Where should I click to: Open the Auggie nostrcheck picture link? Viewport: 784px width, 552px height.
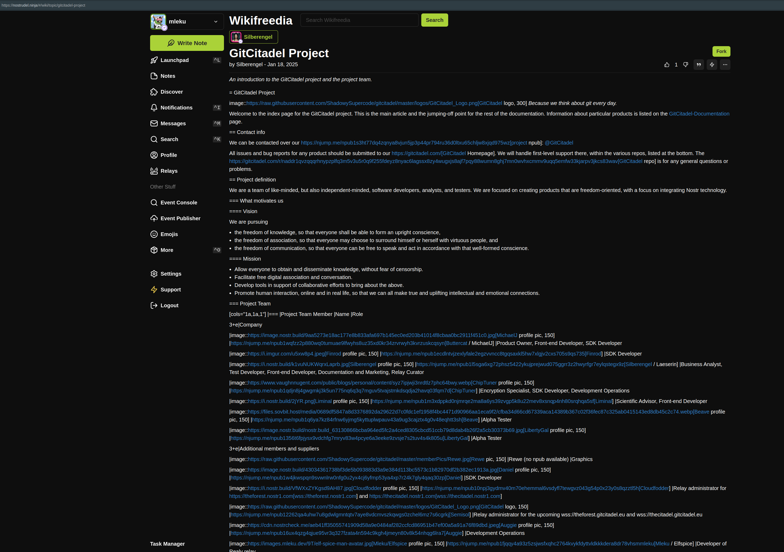(x=382, y=525)
